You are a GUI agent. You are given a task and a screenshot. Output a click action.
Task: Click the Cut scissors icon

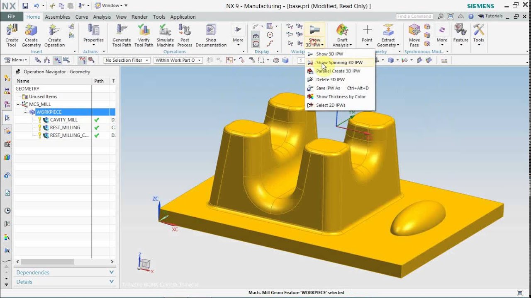click(x=52, y=6)
